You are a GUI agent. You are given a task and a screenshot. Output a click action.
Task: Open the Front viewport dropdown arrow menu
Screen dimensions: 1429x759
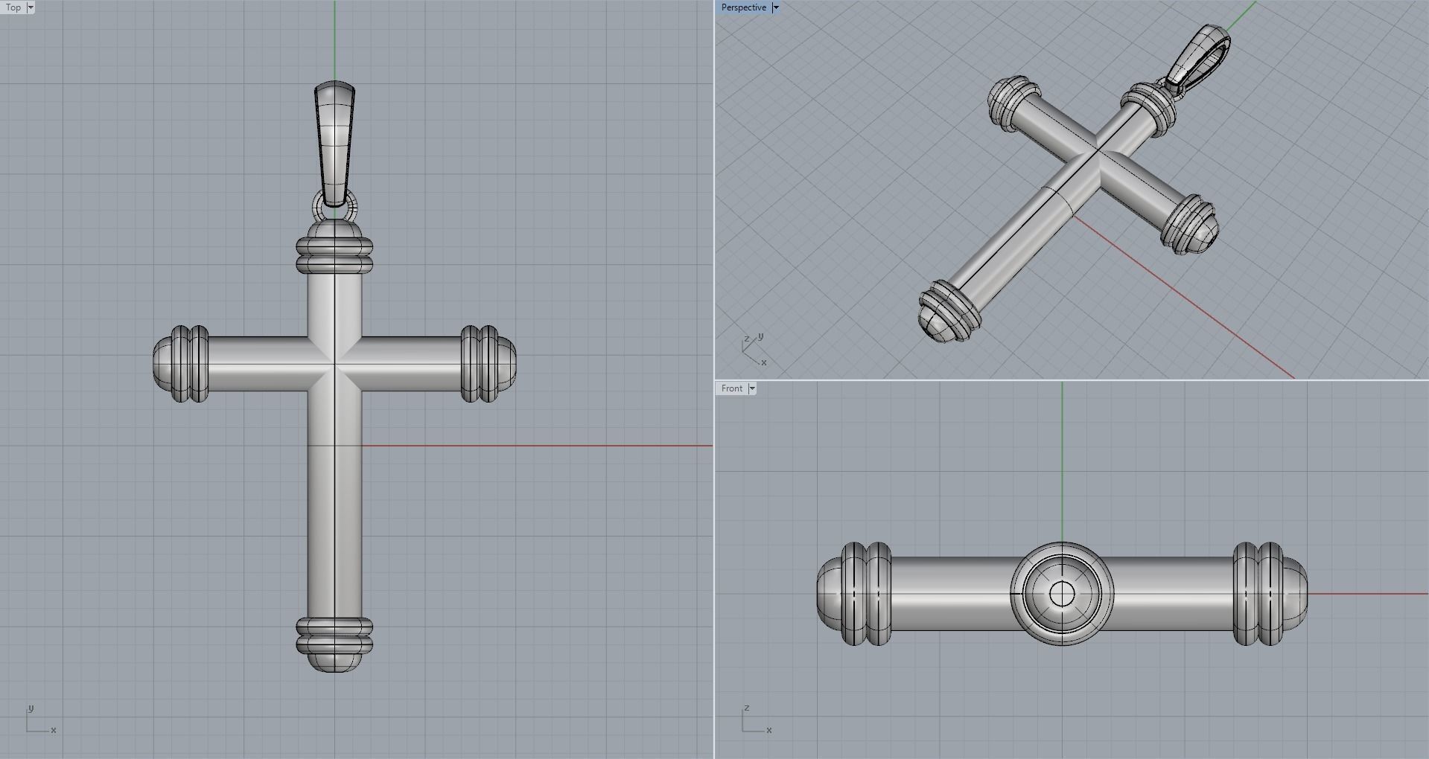pyautogui.click(x=752, y=388)
